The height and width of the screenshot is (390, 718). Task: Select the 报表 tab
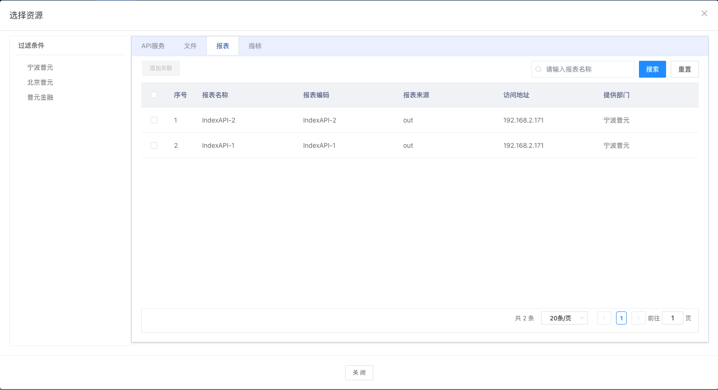pyautogui.click(x=223, y=46)
